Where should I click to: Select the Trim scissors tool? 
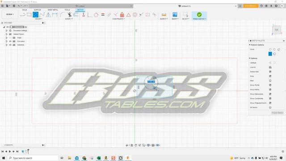coord(70,15)
